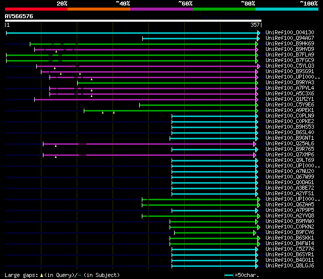Image resolution: width=323 pixels, height=279 pixels.
Task: Select the UniRef100_B9MVW0 label
Action: pyautogui.click(x=290, y=221)
